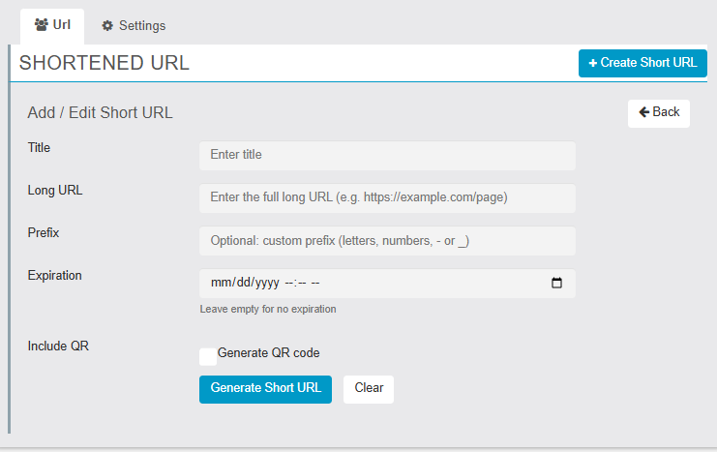
Task: Select the year segment of the Expiration date
Action: click(x=264, y=284)
